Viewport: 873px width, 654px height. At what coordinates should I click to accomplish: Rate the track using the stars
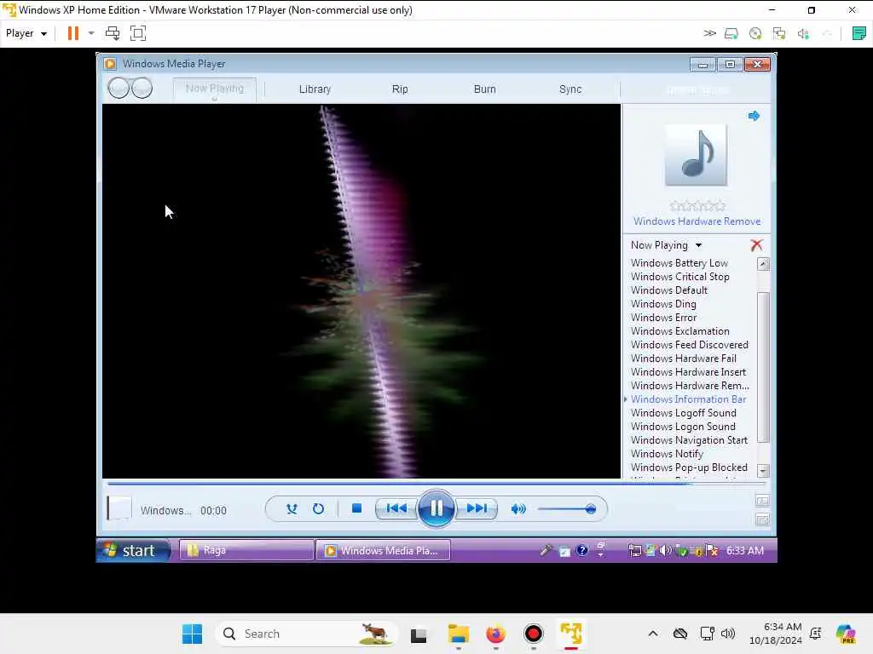coord(697,206)
